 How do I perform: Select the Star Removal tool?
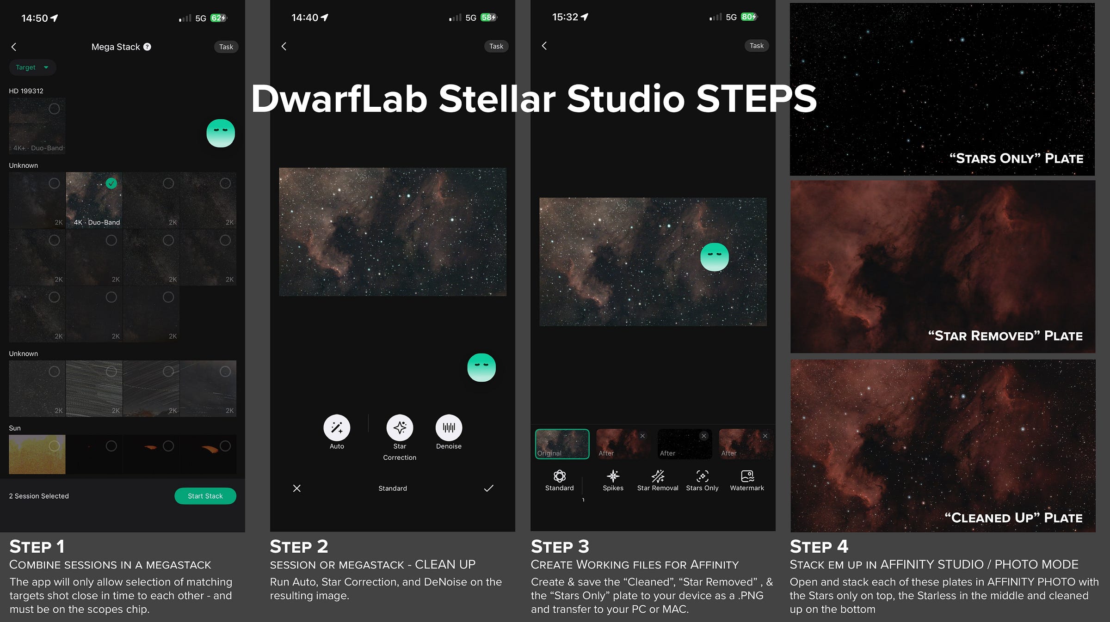pos(658,481)
